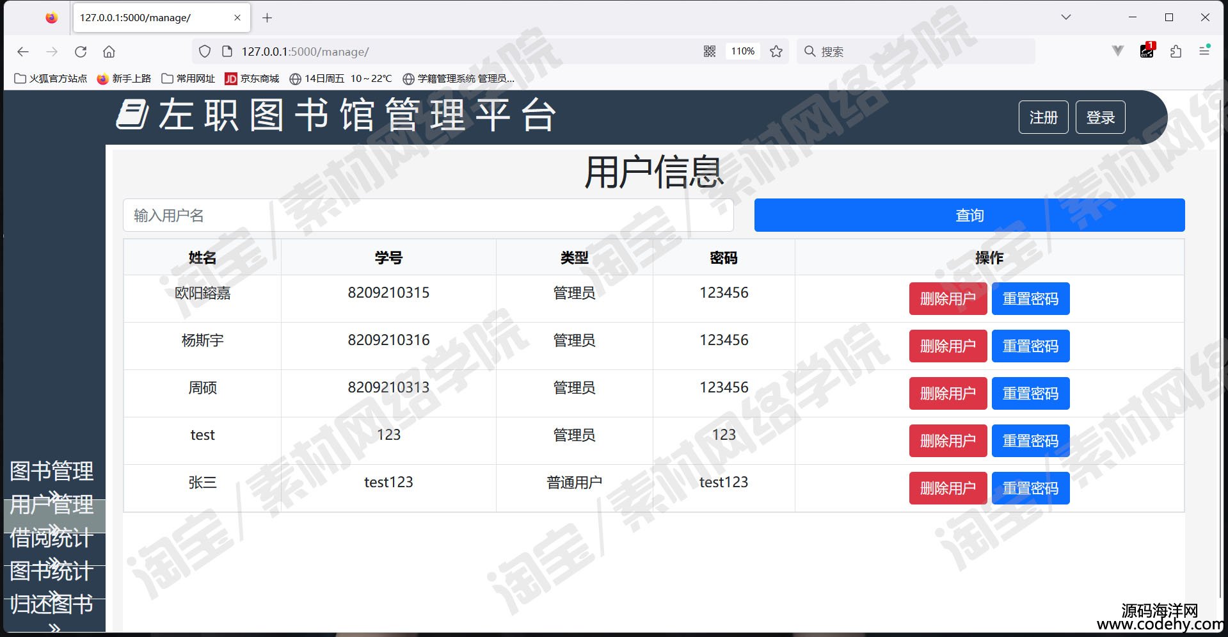Reset password for 杨斯宇
This screenshot has width=1228, height=637.
point(1030,346)
